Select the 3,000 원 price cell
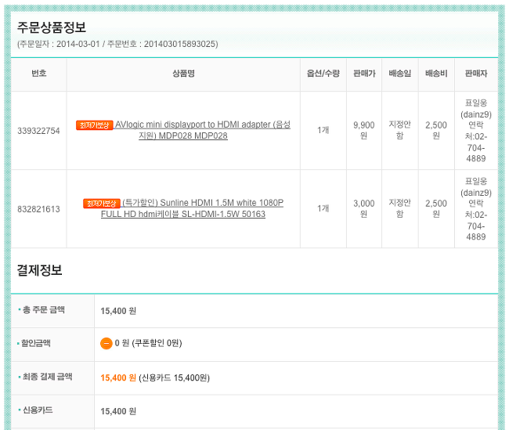Viewport: 509px width, 430px height. (x=364, y=208)
